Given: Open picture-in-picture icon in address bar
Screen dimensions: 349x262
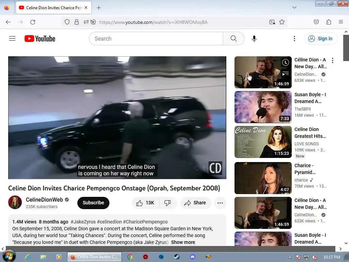Looking at the screenshot, I should coord(272,22).
